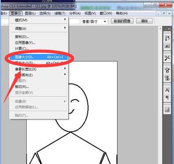
Task: Open the Actions panel play icon
Action: pyautogui.click(x=167, y=46)
